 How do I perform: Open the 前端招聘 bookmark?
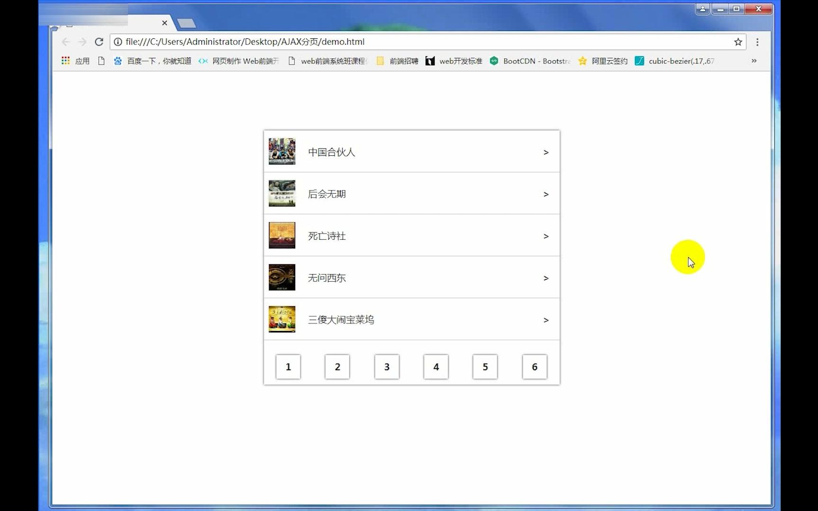(x=397, y=61)
